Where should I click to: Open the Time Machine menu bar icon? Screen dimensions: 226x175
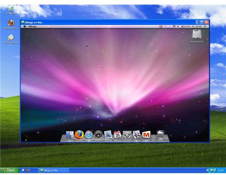(x=165, y=26)
